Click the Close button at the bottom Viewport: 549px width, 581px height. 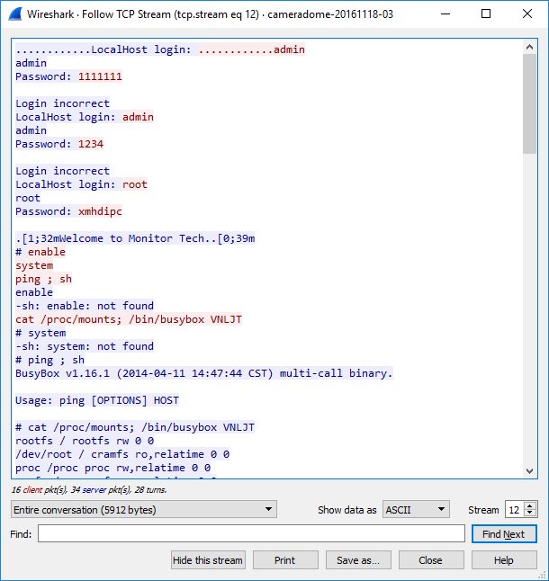pyautogui.click(x=430, y=560)
